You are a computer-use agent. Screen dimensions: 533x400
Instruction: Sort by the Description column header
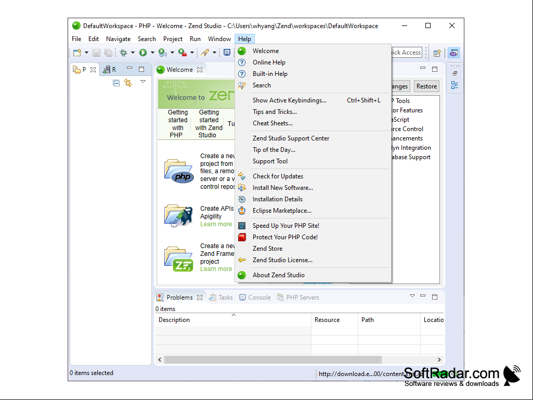click(x=233, y=320)
